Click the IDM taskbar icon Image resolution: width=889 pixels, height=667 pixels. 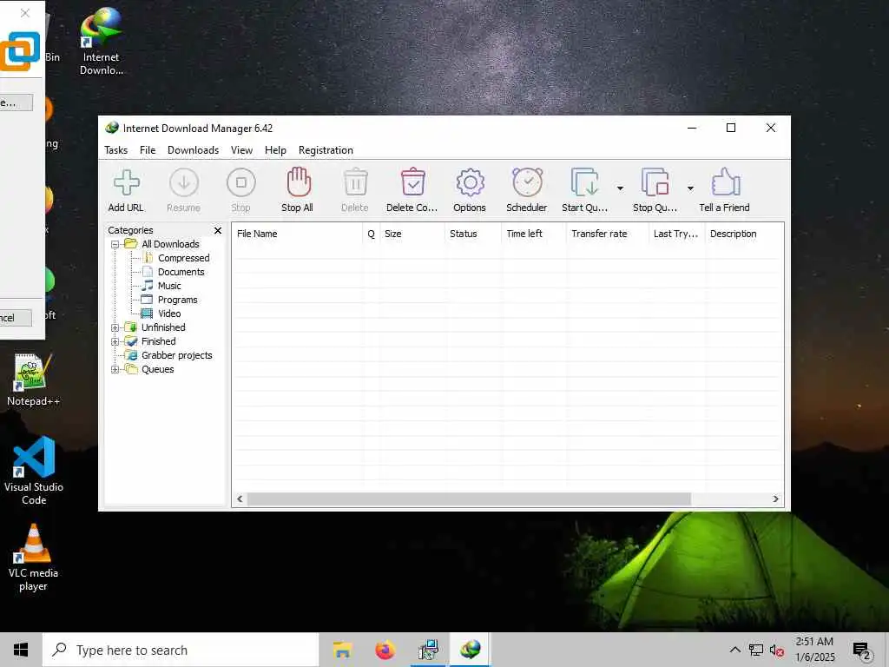point(470,650)
